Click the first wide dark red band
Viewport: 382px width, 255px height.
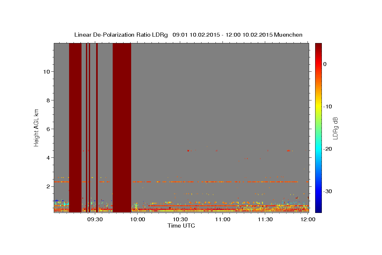coord(75,127)
